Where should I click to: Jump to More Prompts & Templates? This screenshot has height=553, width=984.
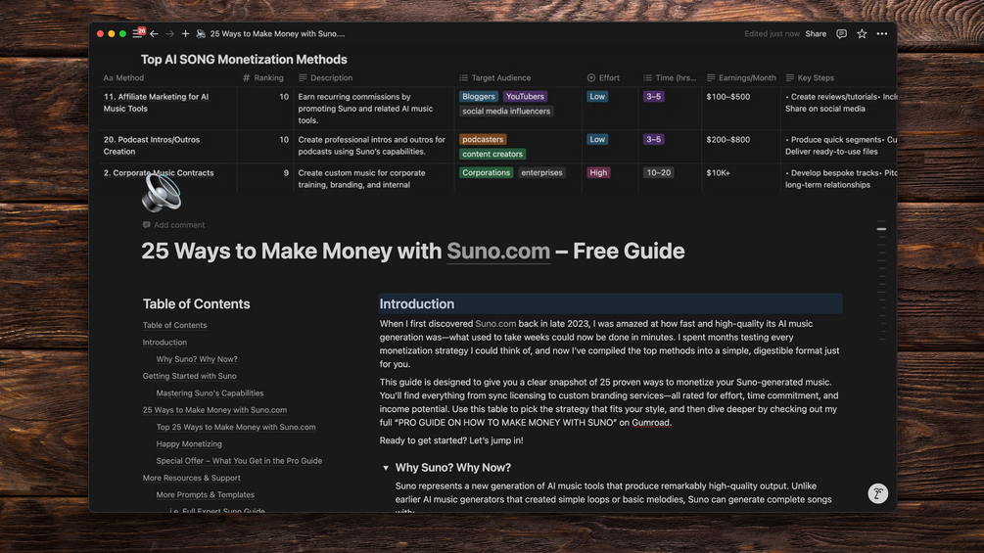pyautogui.click(x=206, y=494)
